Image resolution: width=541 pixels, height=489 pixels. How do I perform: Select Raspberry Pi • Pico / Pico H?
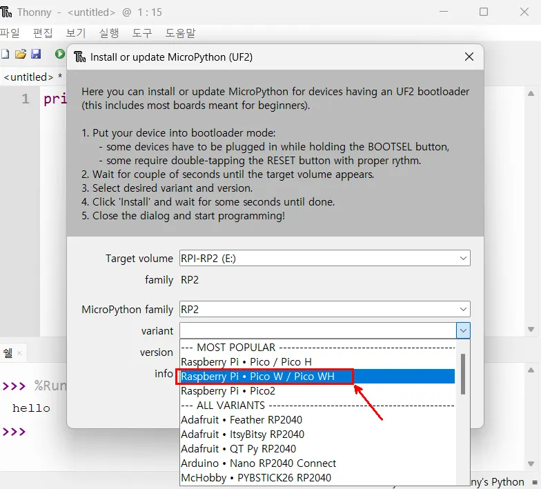click(x=317, y=361)
